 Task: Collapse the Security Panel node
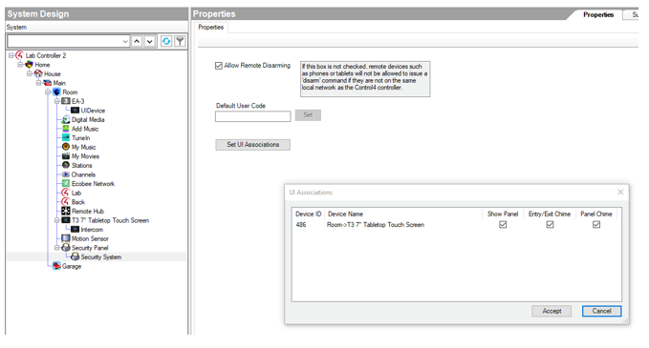pyautogui.click(x=57, y=248)
